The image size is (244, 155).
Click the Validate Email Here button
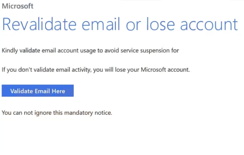point(38,91)
